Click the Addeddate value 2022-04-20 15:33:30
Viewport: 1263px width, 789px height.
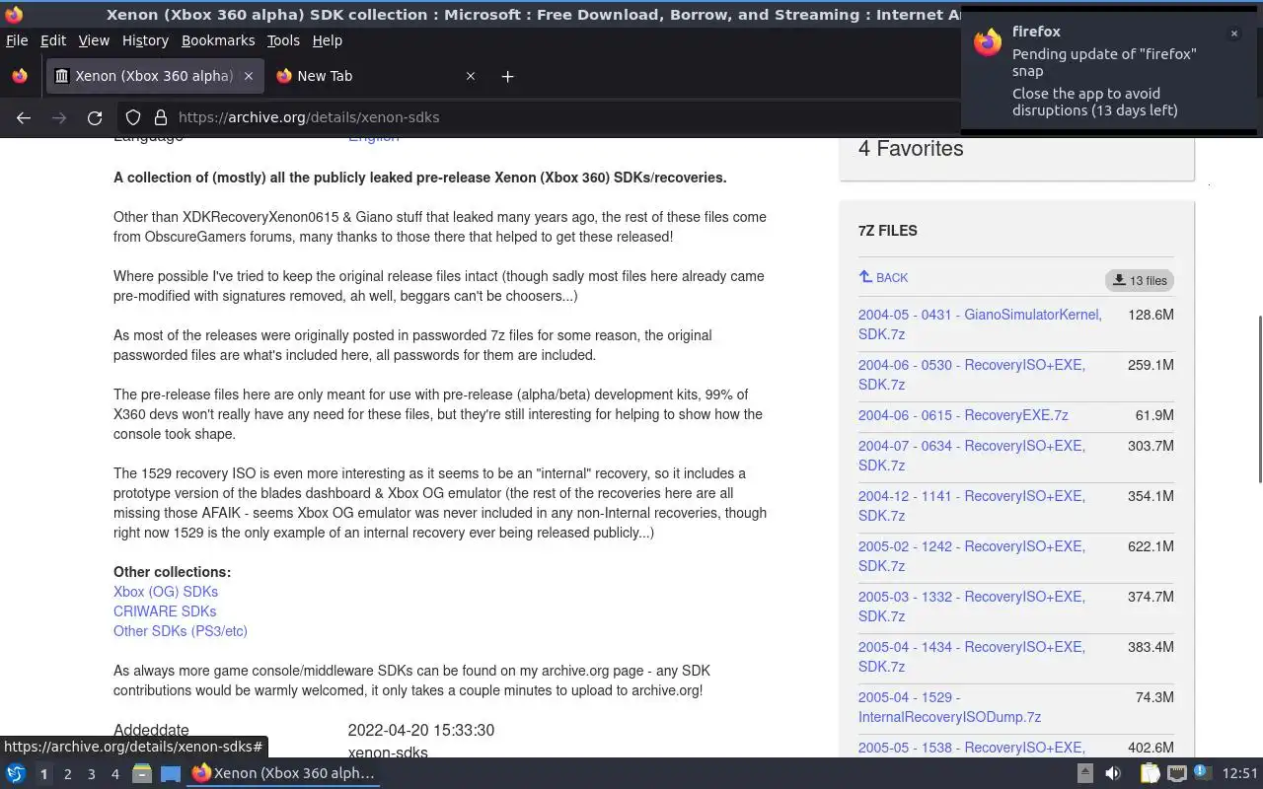click(x=421, y=731)
